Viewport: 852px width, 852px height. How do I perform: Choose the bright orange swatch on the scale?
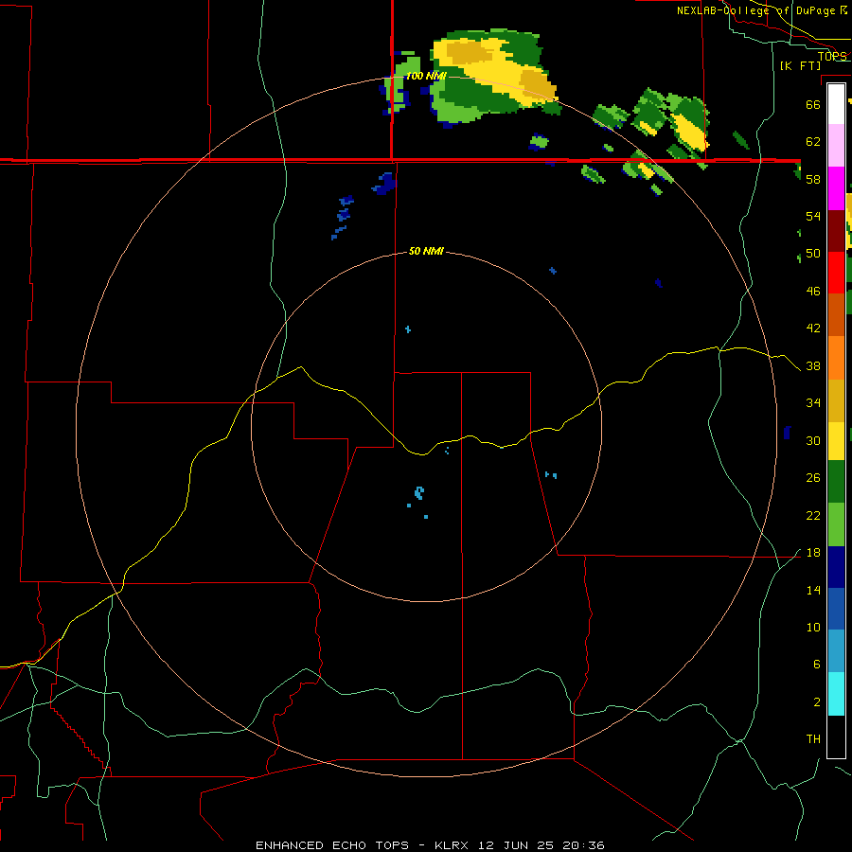click(836, 357)
